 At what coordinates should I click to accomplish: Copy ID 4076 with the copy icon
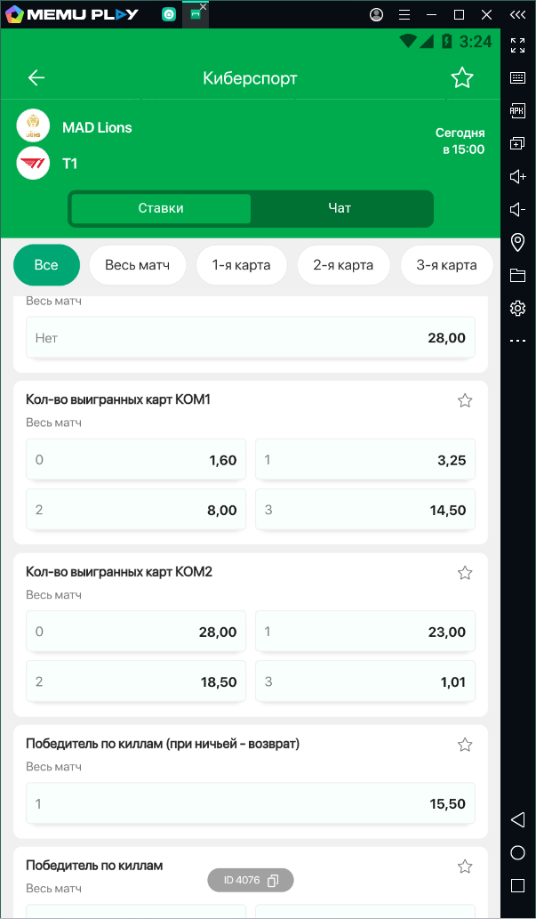273,880
